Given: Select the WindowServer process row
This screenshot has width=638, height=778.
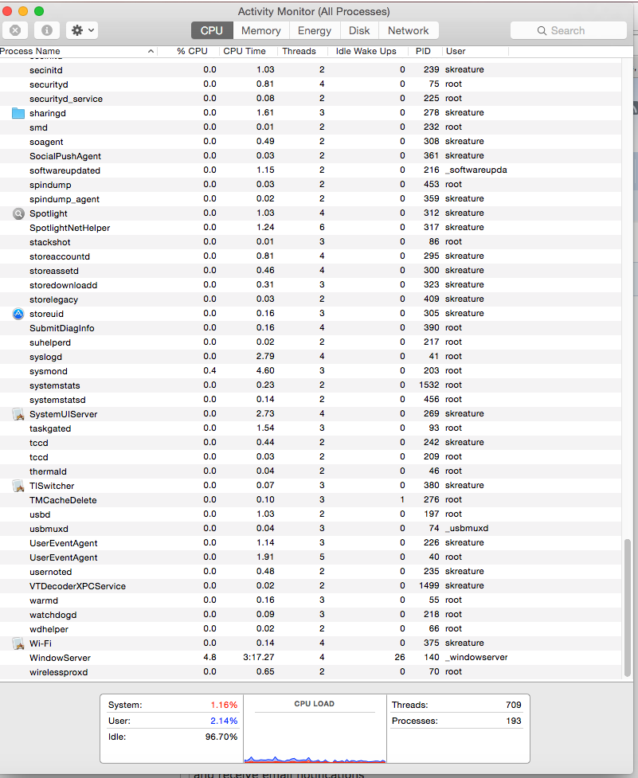Looking at the screenshot, I should coord(311,658).
